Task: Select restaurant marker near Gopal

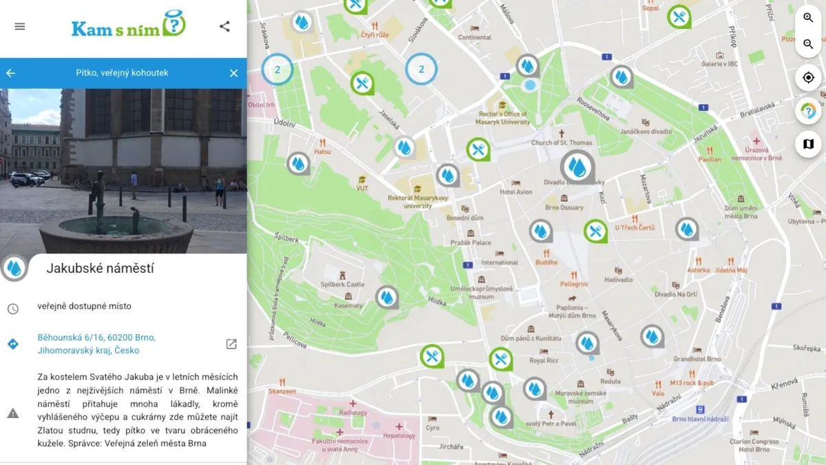Action: coord(679,17)
